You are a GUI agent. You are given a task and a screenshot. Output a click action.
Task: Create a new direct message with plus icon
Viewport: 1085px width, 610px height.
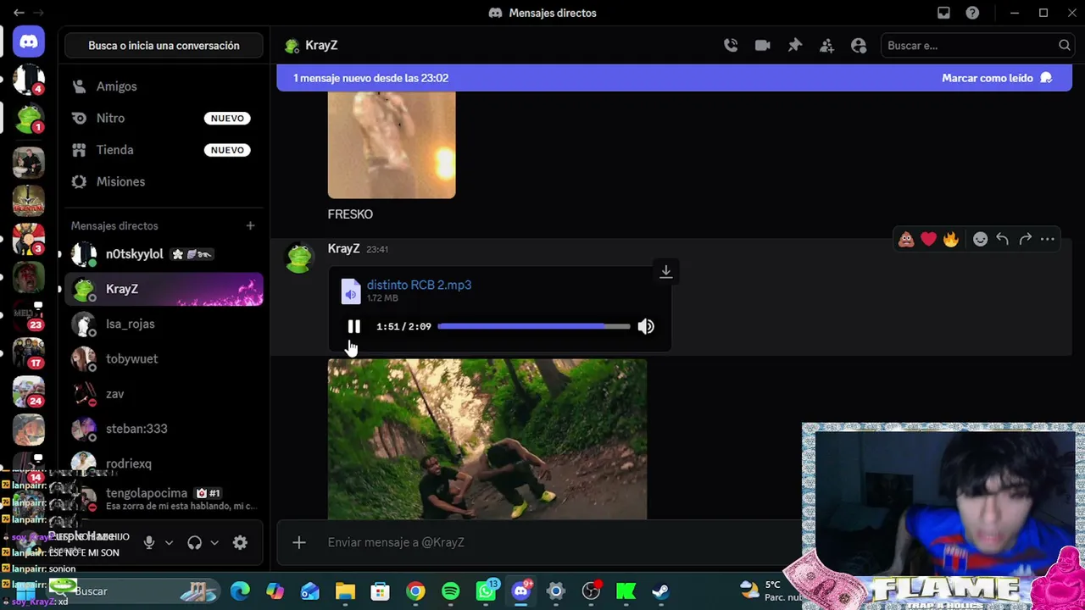[x=250, y=225]
